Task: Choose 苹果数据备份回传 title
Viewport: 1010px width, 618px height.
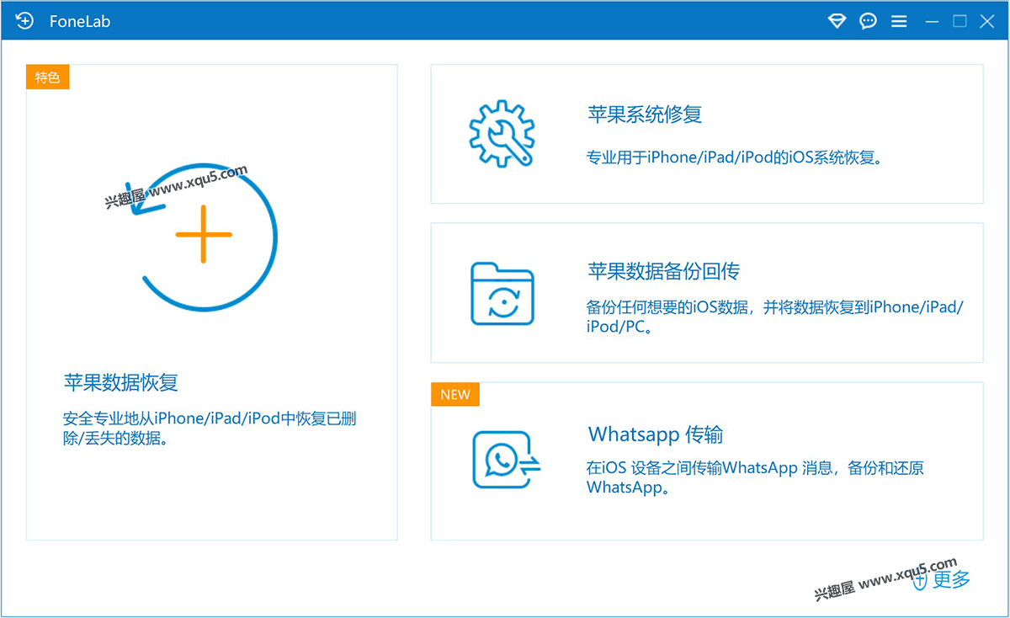Action: click(663, 271)
